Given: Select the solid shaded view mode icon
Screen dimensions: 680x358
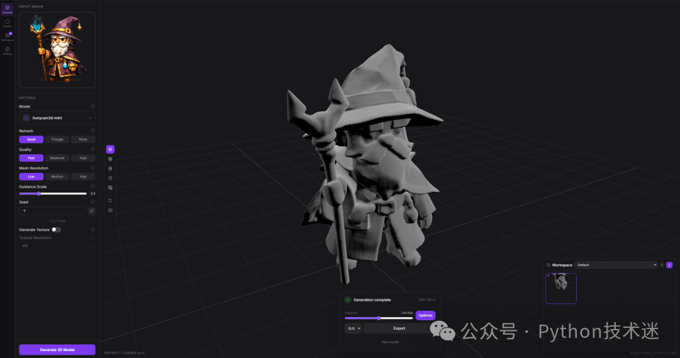Looking at the screenshot, I should pyautogui.click(x=110, y=149).
